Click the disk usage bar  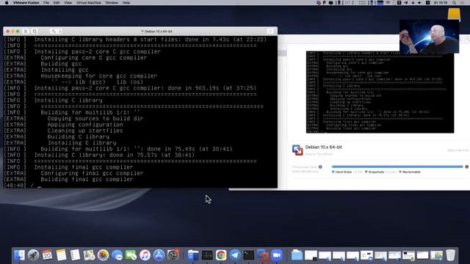coord(397,166)
